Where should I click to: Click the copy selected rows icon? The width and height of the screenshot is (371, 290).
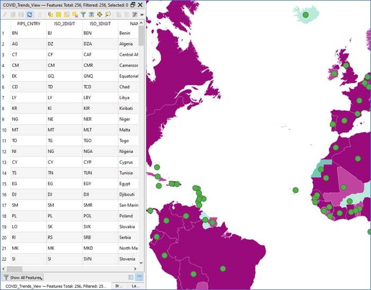[x=119, y=15]
